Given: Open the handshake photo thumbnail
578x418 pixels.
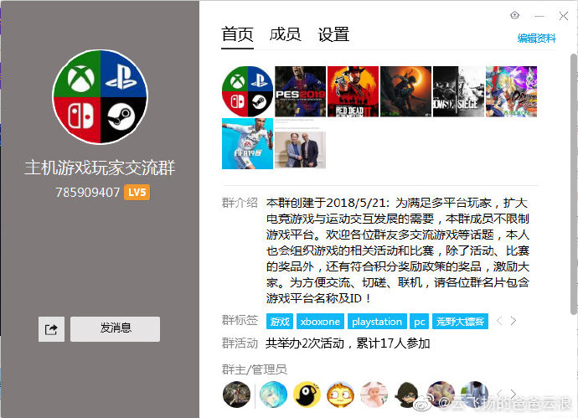Looking at the screenshot, I should 300,143.
